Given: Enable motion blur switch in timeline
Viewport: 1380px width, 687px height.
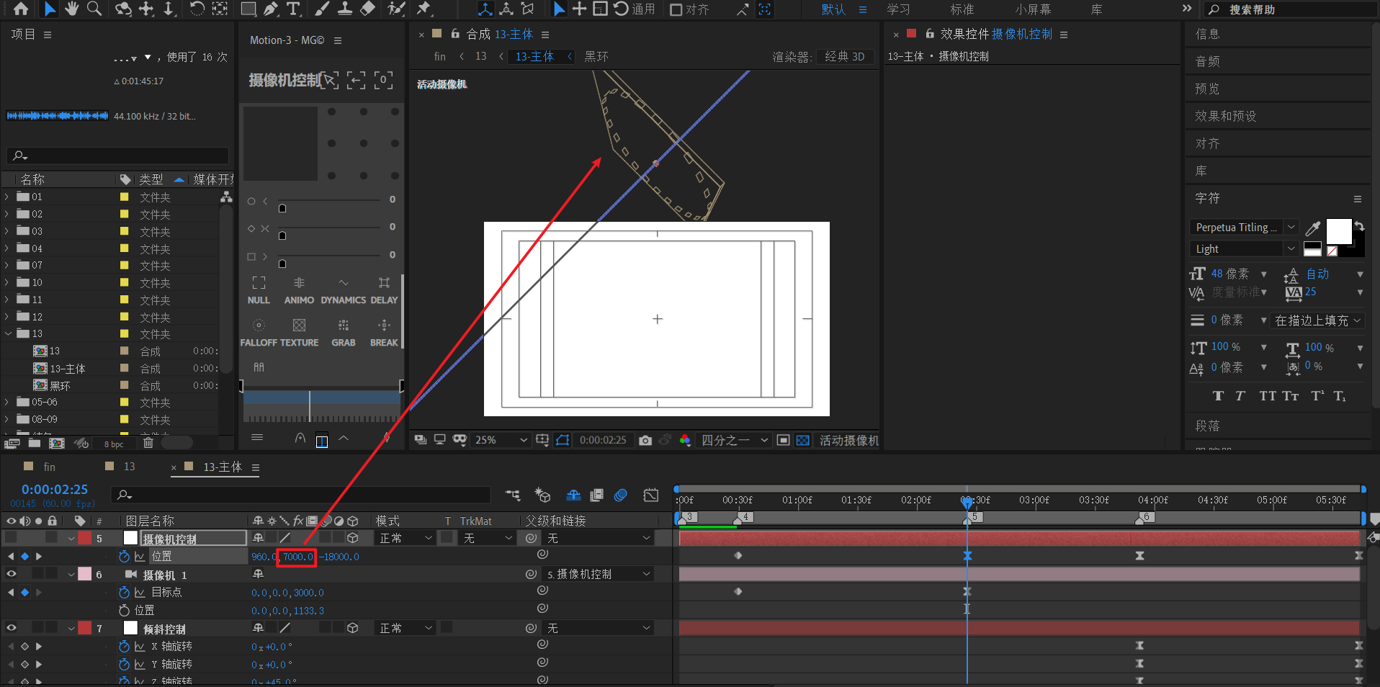Looking at the screenshot, I should tap(621, 495).
